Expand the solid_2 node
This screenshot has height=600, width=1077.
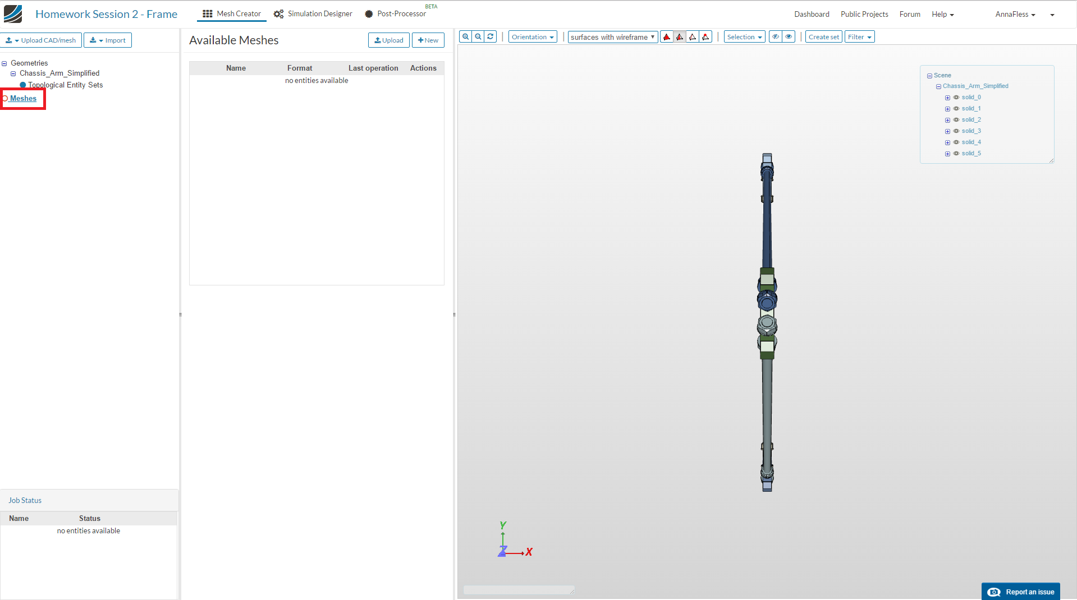(x=947, y=120)
